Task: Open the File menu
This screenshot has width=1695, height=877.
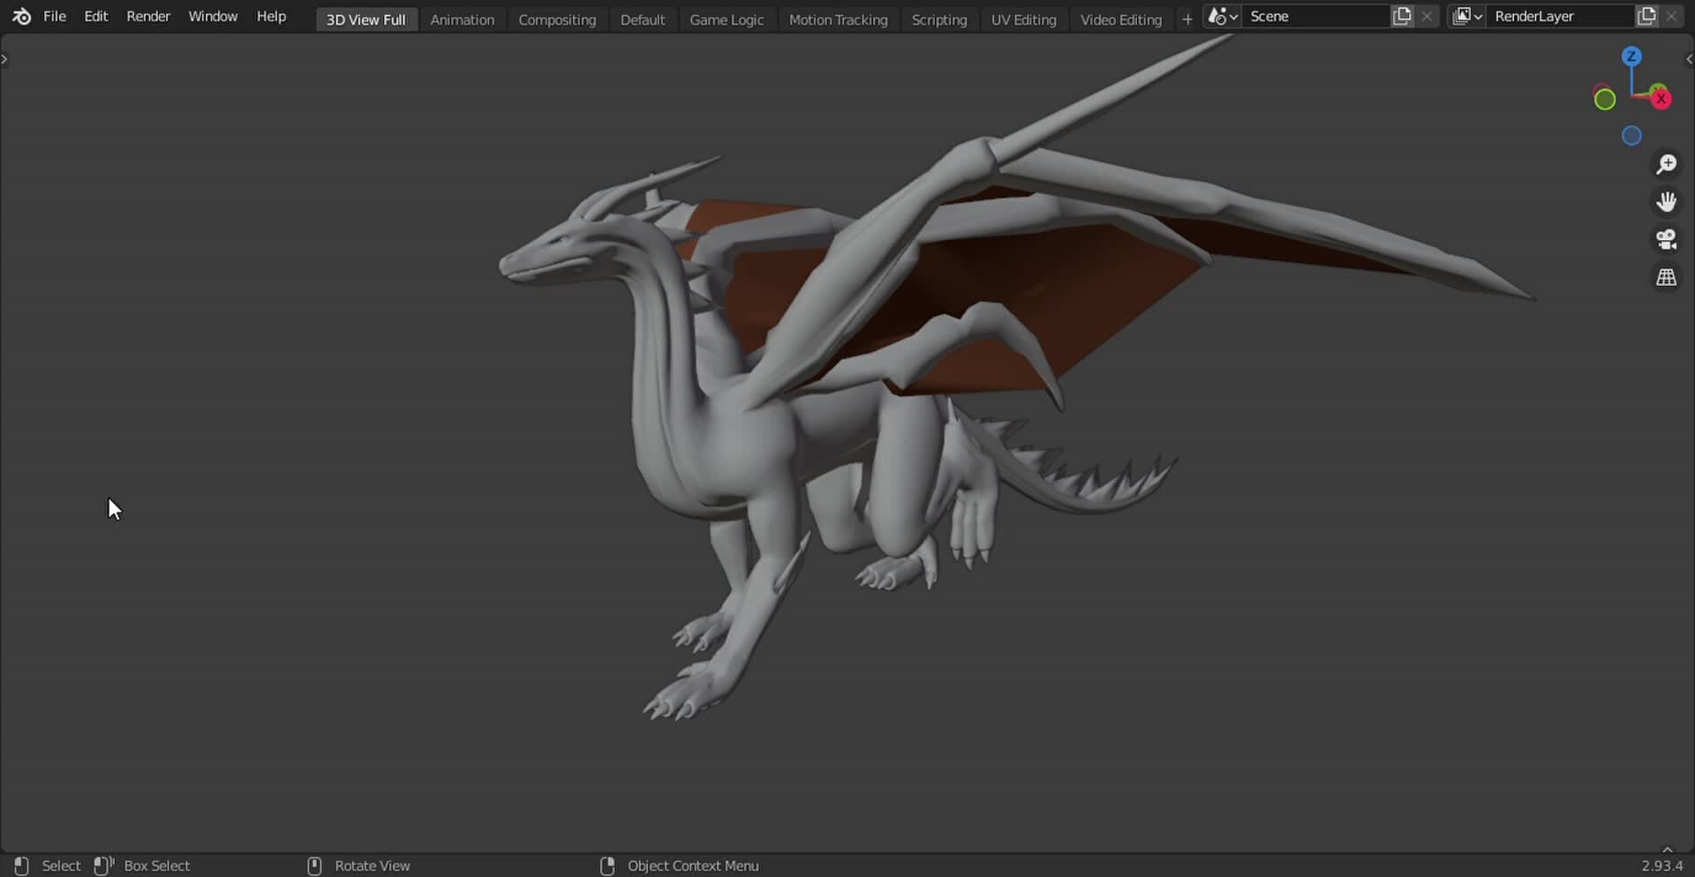Action: coord(55,16)
